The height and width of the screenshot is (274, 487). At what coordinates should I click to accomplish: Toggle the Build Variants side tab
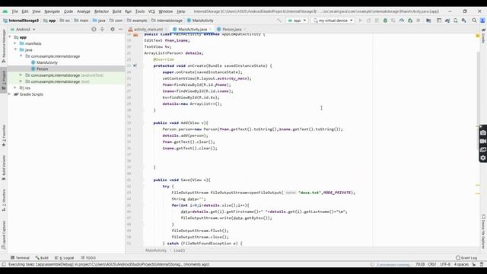coord(4,167)
